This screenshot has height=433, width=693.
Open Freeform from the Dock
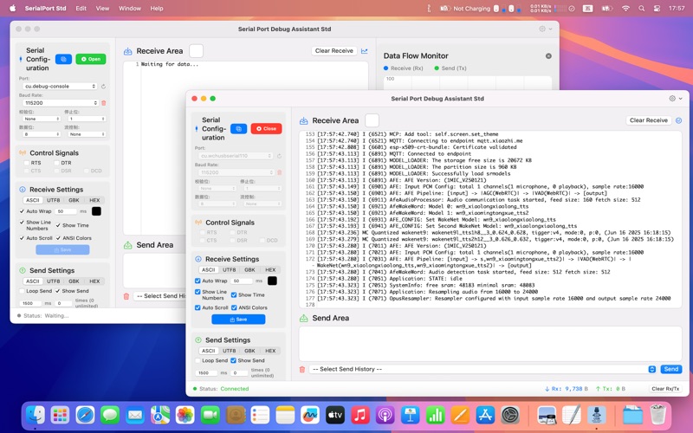[310, 415]
